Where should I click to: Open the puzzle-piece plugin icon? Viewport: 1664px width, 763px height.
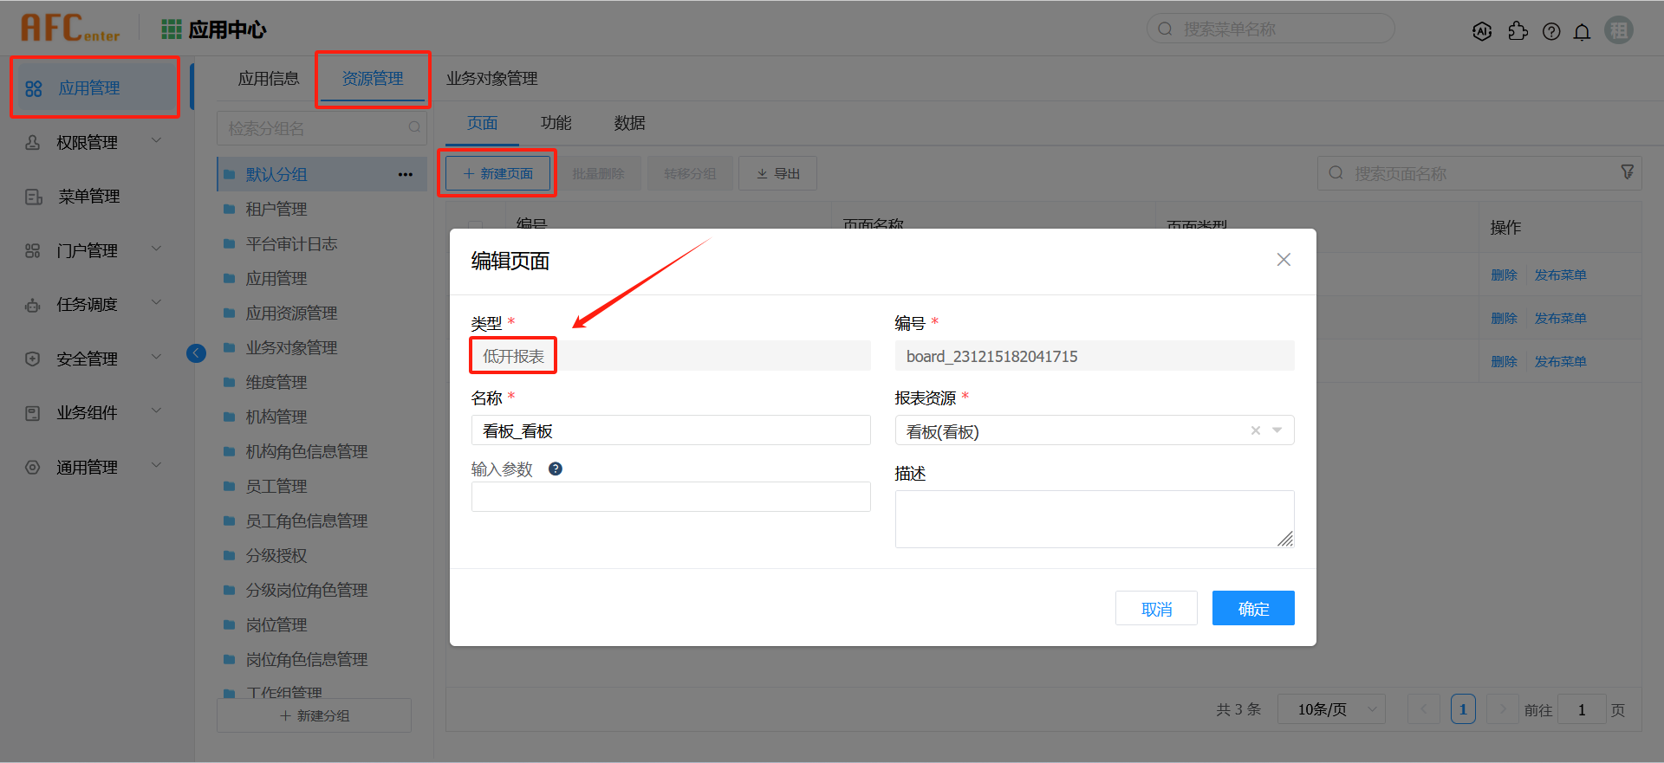(x=1518, y=31)
